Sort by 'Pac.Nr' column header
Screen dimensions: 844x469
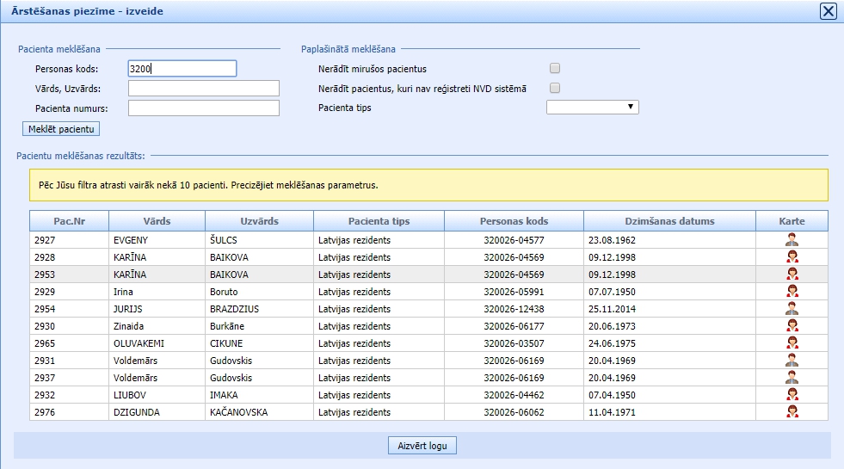(x=68, y=221)
